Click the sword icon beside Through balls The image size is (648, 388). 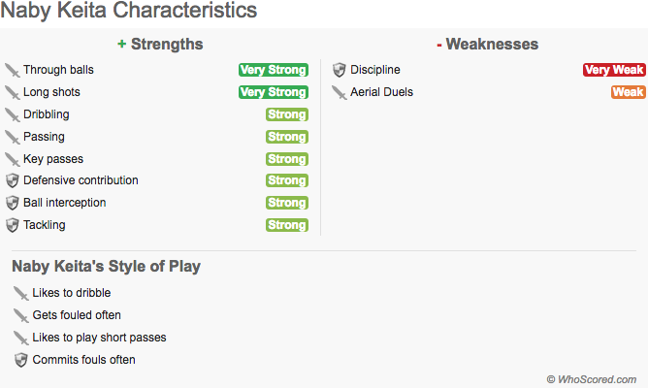(12, 70)
